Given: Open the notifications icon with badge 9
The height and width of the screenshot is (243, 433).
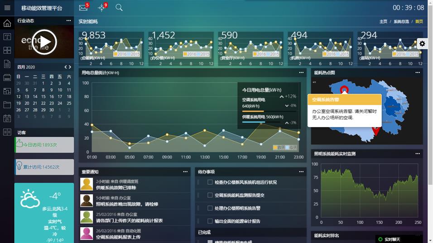Looking at the screenshot, I should (101, 8).
